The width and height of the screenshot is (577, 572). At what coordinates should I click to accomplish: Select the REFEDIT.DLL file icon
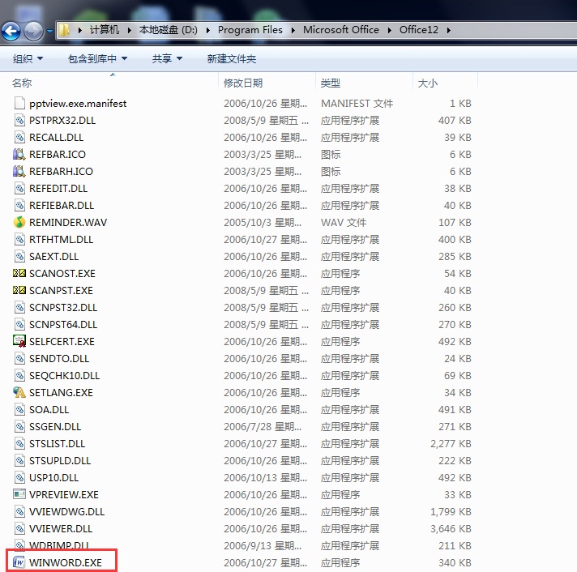19,188
